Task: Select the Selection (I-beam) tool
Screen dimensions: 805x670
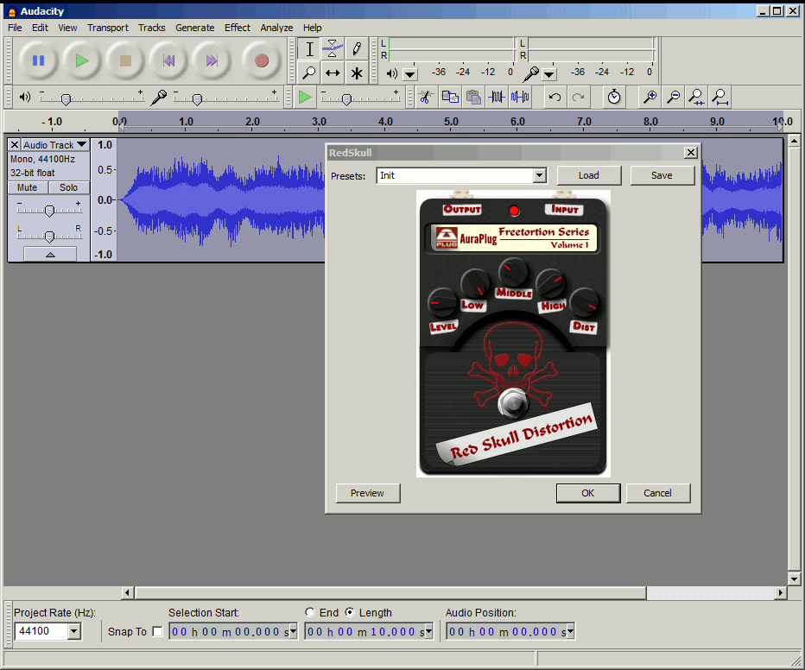Action: pos(309,49)
